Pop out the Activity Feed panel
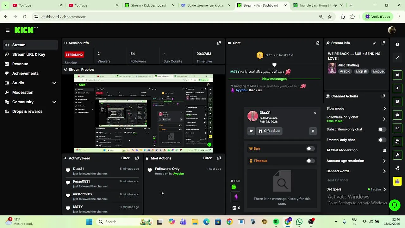 point(137,158)
